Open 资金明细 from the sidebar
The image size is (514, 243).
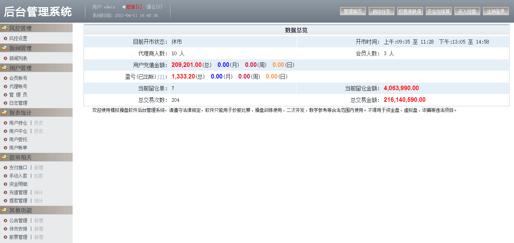coord(18,184)
